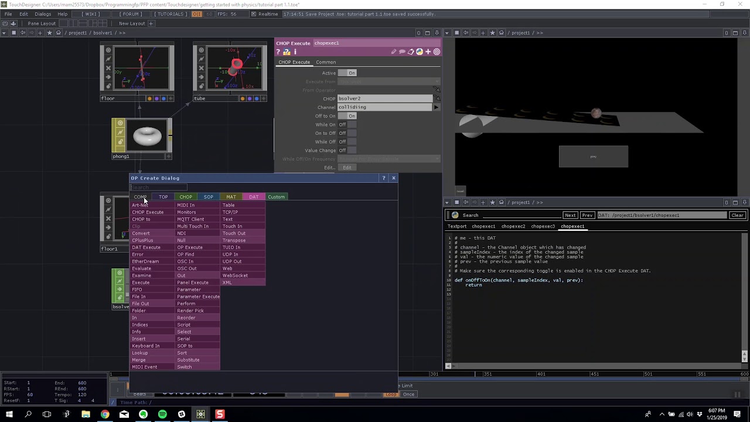
Task: Click the phong1 material node viewer icon
Action: pos(120,124)
